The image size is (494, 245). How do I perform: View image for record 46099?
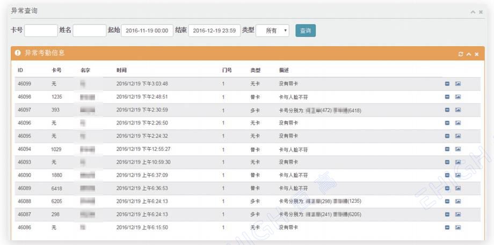point(458,84)
